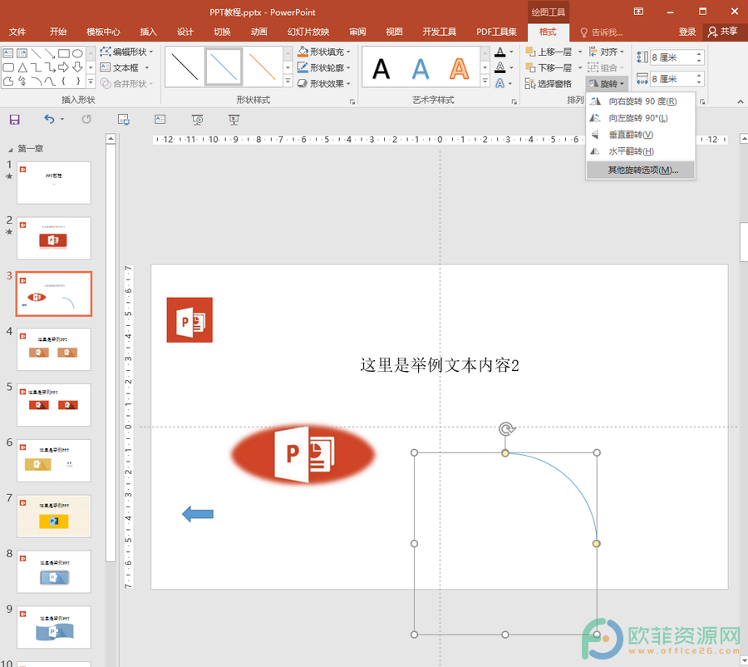
Task: Click the 上移一层 button
Action: coord(549,52)
